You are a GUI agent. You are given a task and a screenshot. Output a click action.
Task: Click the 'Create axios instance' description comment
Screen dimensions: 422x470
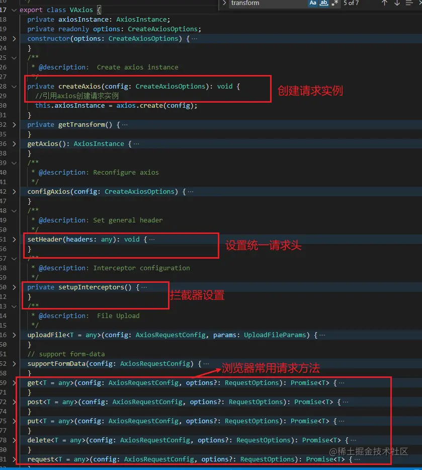pos(137,67)
